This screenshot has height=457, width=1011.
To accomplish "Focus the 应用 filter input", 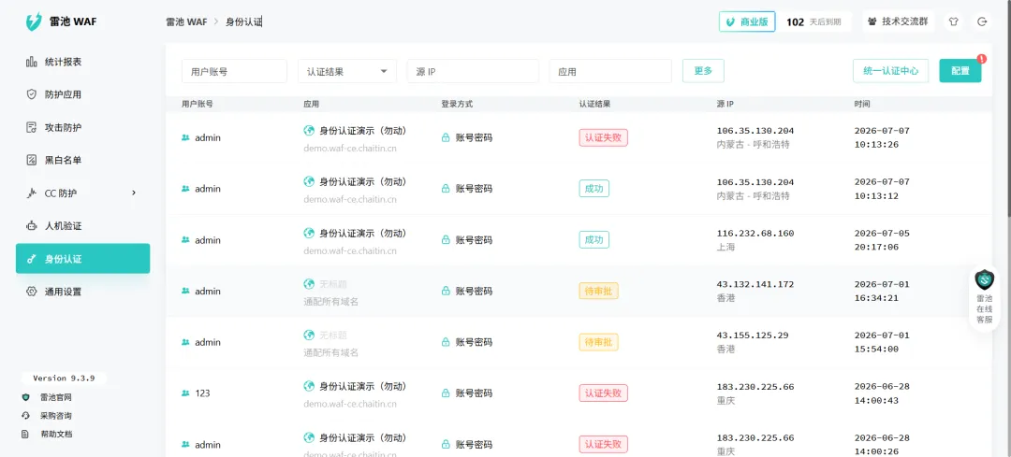I will 610,71.
